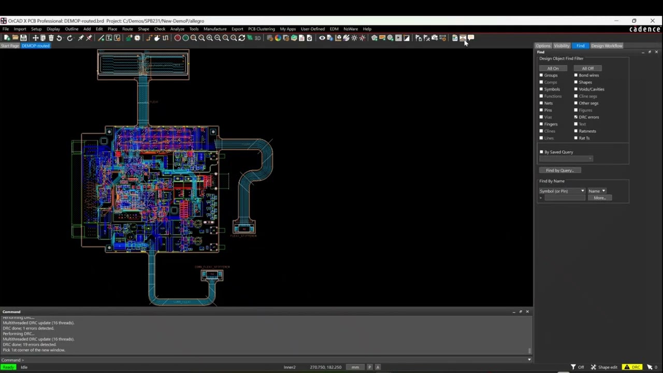This screenshot has height=373, width=663.
Task: Expand the Name dropdown in Find By Name
Action: click(597, 191)
